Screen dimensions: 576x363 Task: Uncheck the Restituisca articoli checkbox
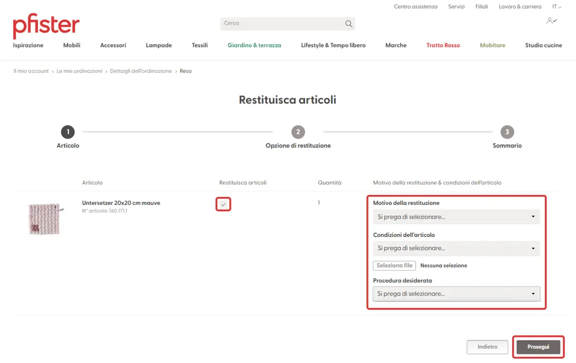223,204
